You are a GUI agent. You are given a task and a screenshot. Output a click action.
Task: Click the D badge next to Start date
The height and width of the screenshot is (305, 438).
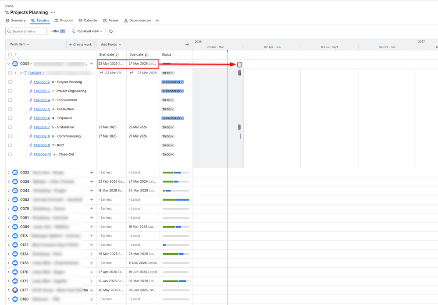(117, 55)
